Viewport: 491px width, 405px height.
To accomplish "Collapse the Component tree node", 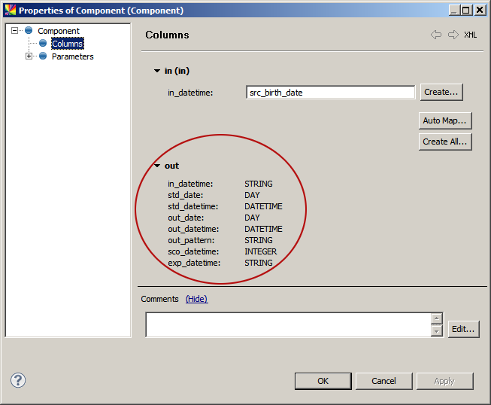I will 15,31.
